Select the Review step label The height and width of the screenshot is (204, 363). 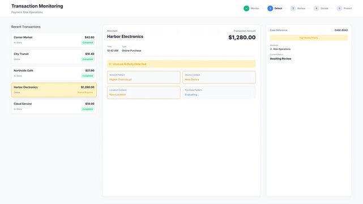click(x=301, y=8)
